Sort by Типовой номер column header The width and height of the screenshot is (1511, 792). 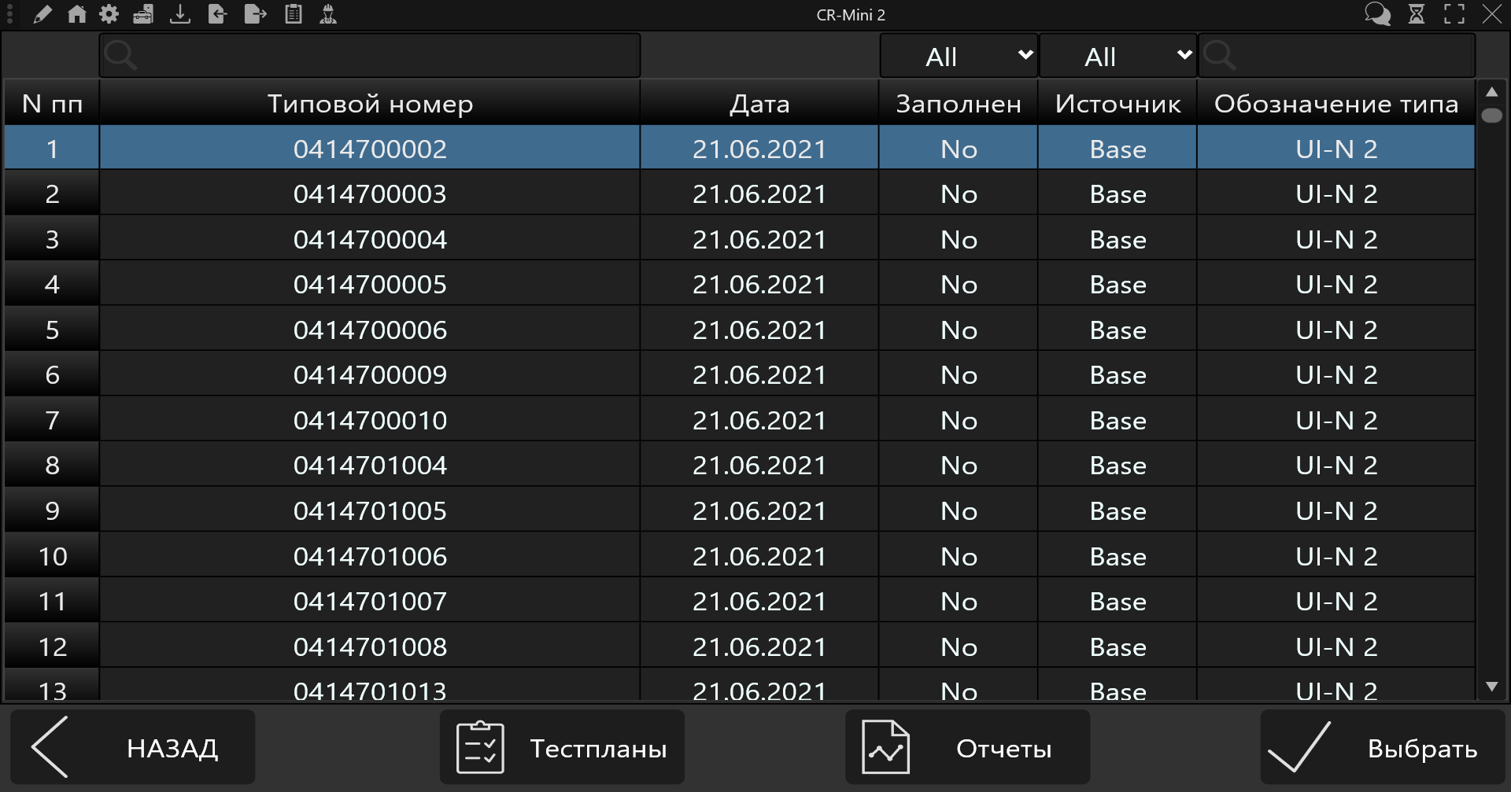coord(370,103)
